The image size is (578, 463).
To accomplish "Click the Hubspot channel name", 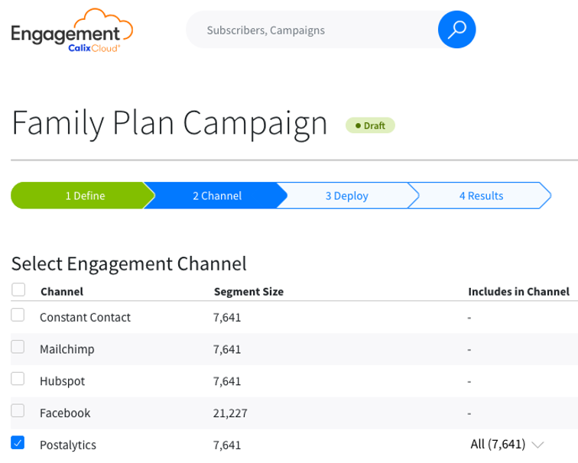I will click(62, 380).
